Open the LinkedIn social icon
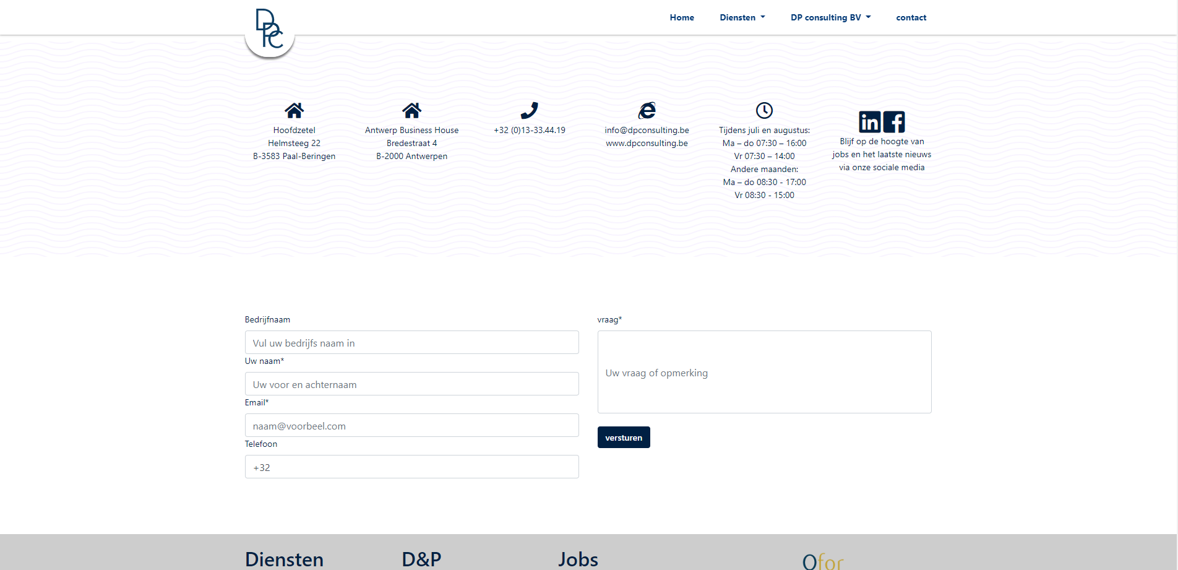Image resolution: width=1178 pixels, height=570 pixels. point(870,122)
